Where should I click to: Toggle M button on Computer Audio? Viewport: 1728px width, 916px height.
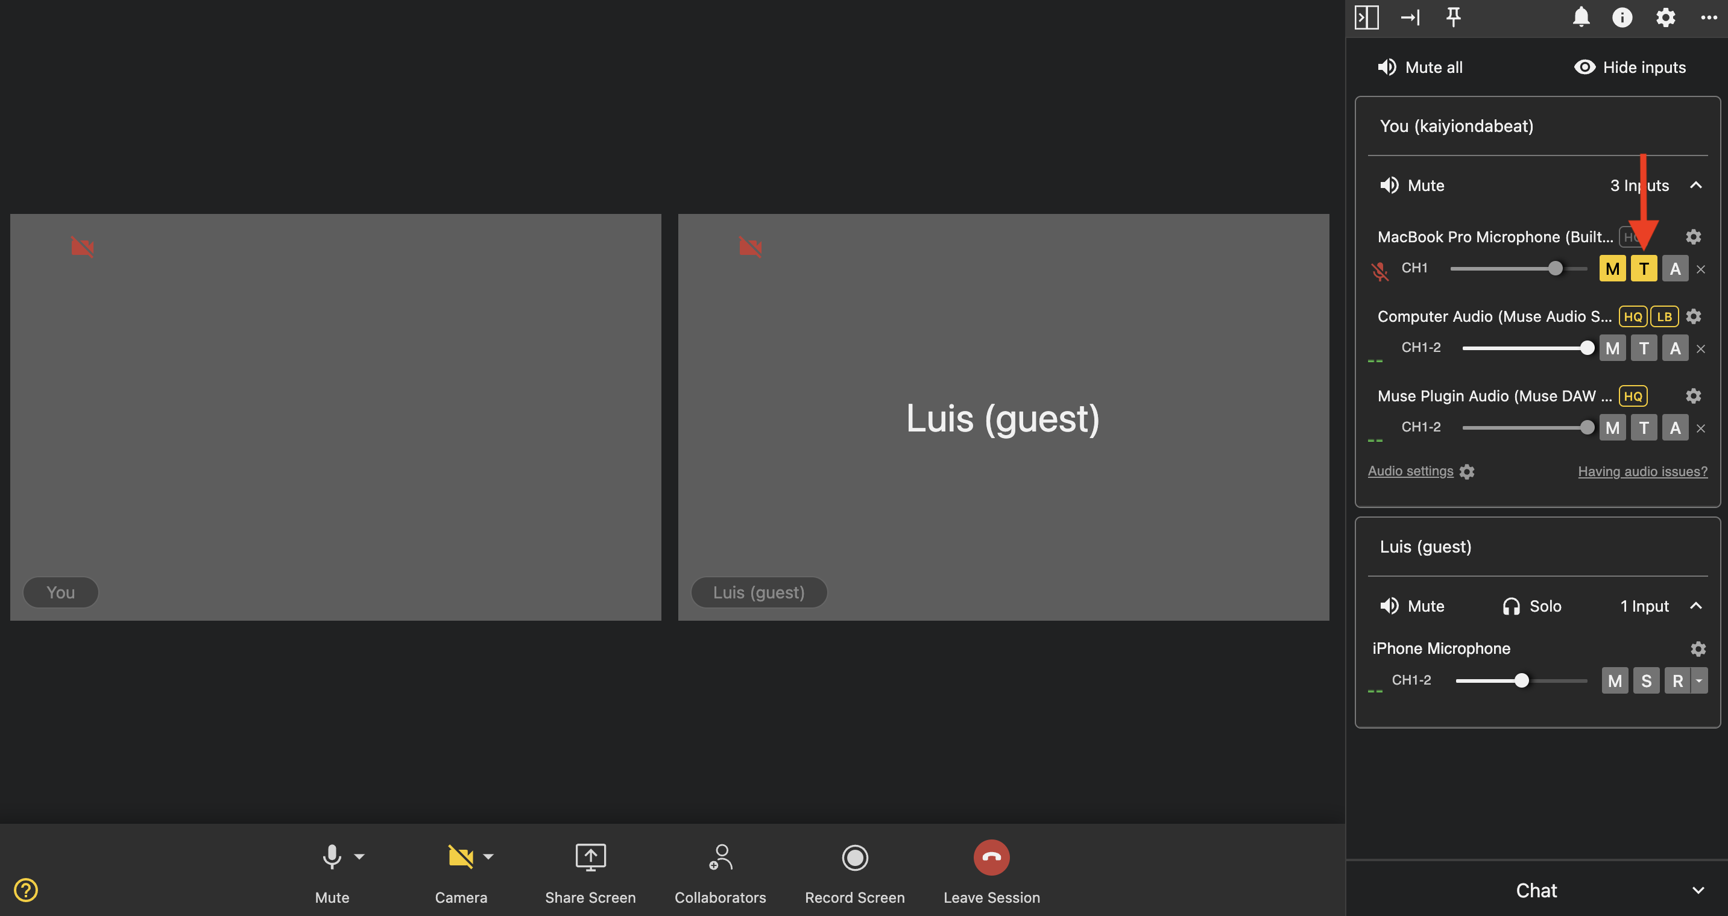[1612, 348]
